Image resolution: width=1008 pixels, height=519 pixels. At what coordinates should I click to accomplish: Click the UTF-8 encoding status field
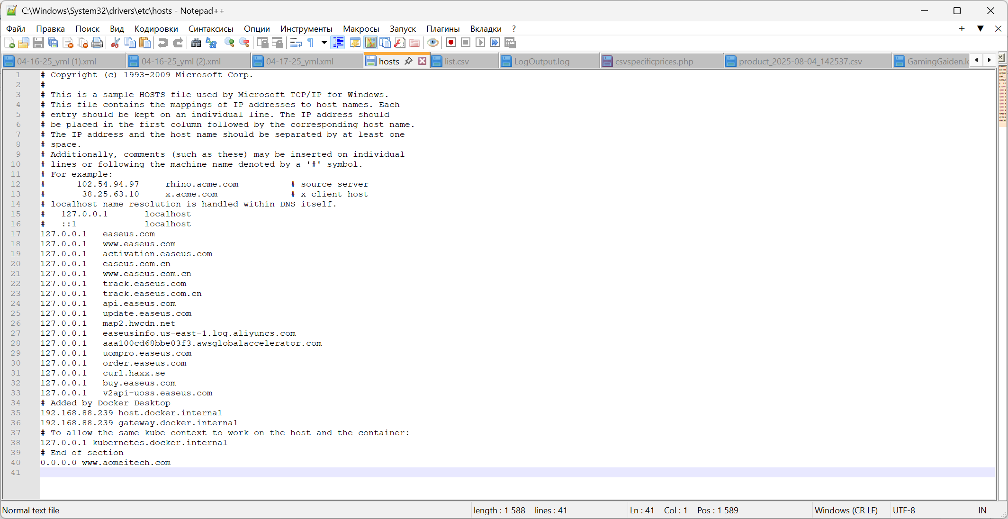904,510
